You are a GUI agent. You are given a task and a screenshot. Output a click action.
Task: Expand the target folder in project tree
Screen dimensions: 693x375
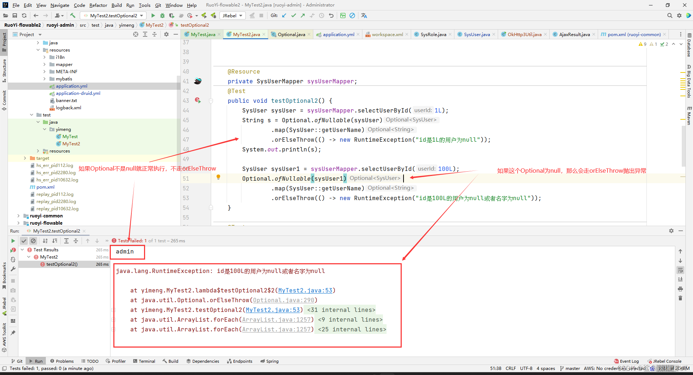point(25,158)
